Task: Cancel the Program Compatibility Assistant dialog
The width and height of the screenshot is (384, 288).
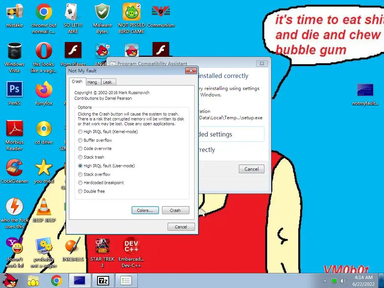Action: pos(252,169)
